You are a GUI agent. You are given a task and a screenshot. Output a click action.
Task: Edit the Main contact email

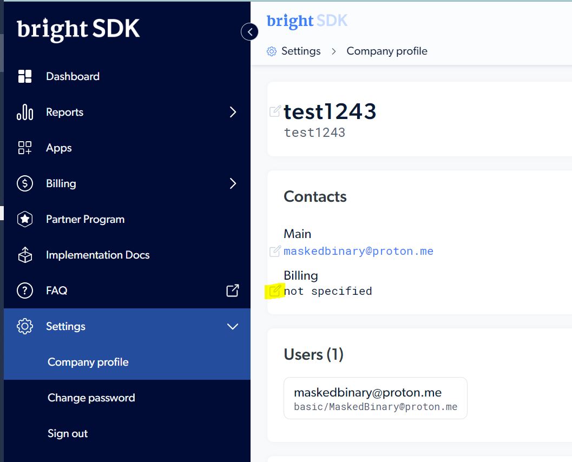(x=275, y=251)
